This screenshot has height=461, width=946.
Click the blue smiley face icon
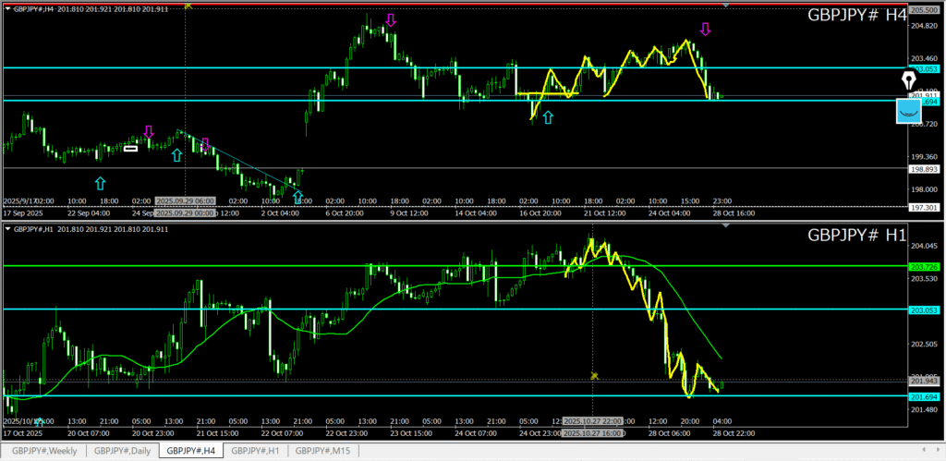pyautogui.click(x=909, y=112)
